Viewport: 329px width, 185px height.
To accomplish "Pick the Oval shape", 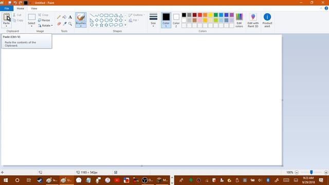I will tap(102, 15).
